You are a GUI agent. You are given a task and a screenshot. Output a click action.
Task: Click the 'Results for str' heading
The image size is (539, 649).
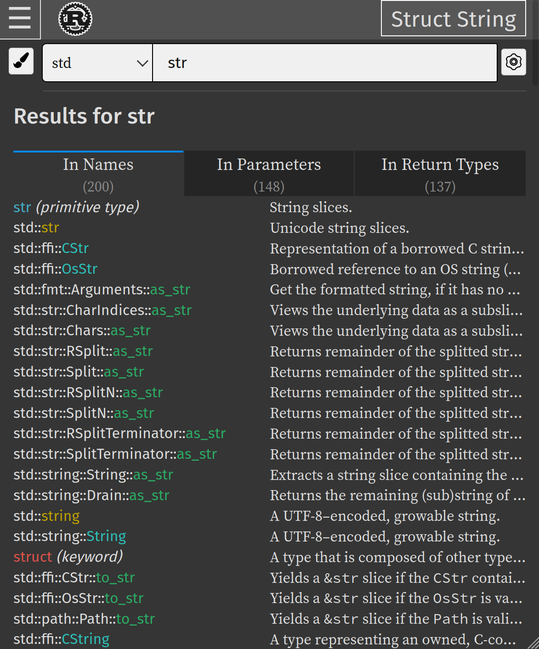click(x=84, y=116)
